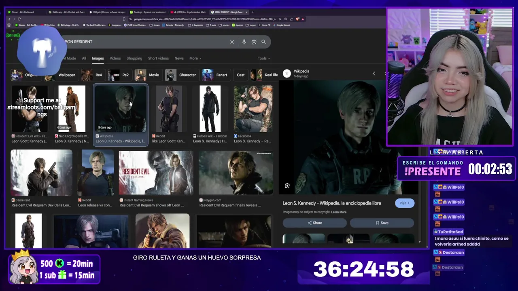Click the magnifier search icon
This screenshot has width=518, height=291.
click(263, 42)
